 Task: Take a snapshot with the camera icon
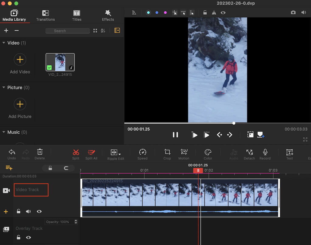tap(293, 12)
